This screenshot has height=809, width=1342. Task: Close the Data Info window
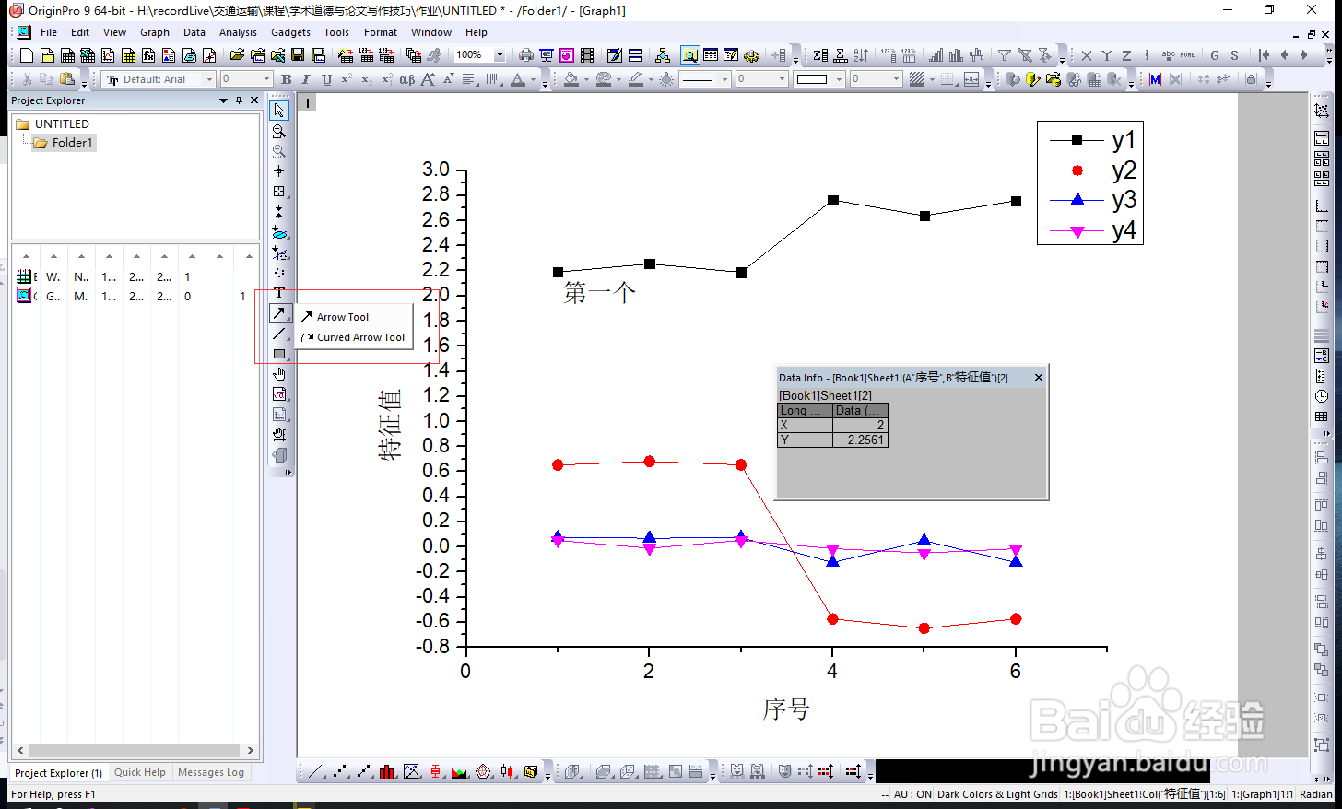click(1039, 377)
